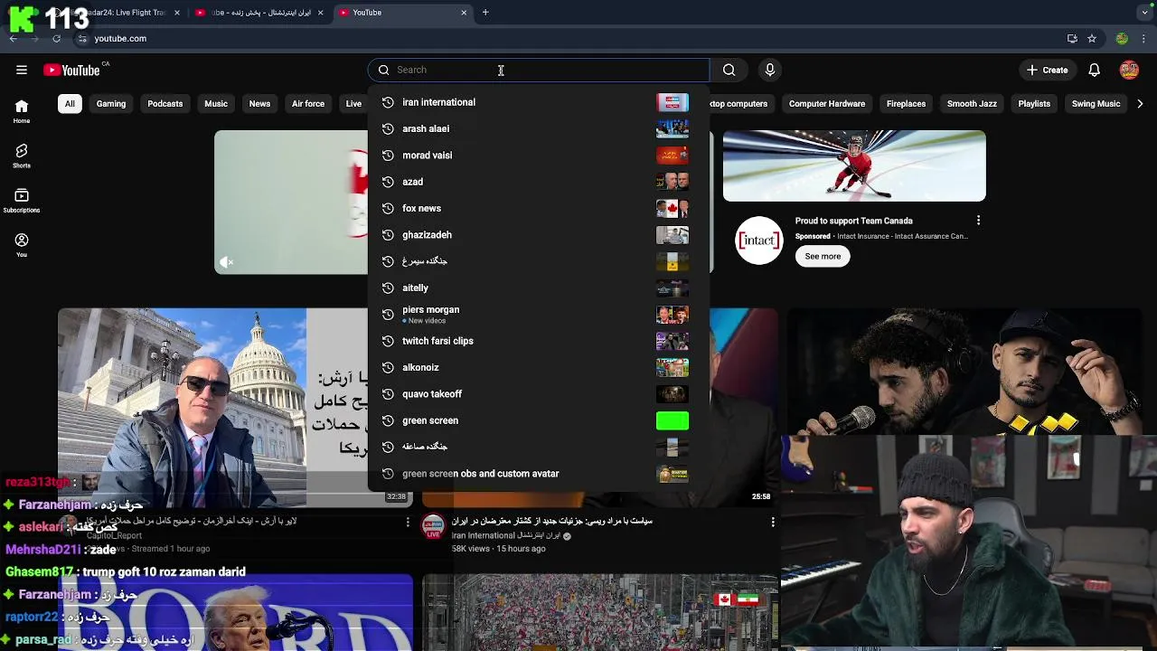
Task: Choose 'morad vaisi' search suggestion
Action: pos(539,156)
